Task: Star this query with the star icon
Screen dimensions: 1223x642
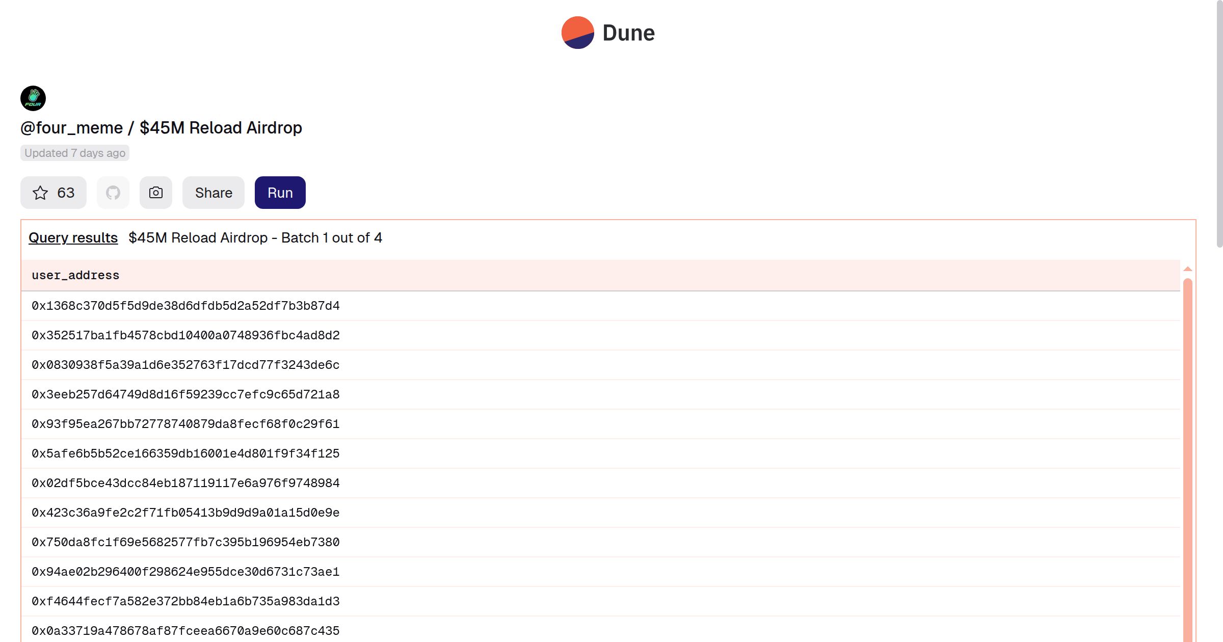Action: (40, 193)
